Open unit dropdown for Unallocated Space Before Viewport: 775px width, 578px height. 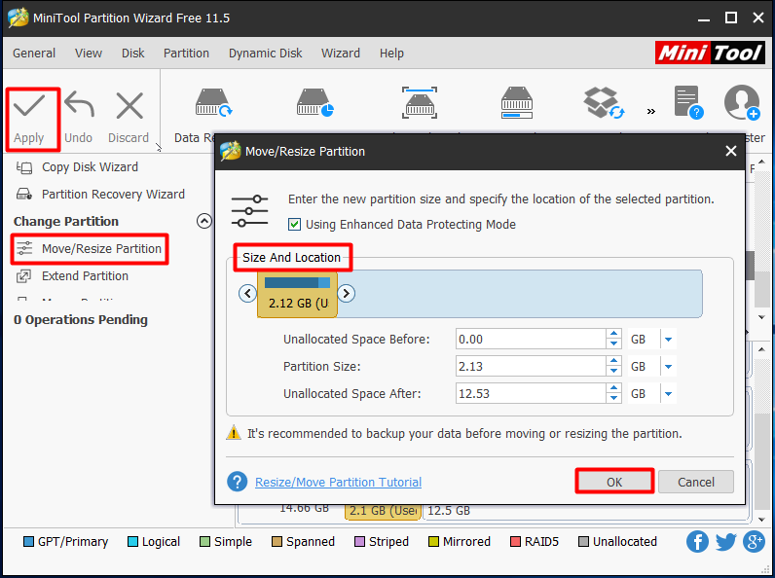668,340
